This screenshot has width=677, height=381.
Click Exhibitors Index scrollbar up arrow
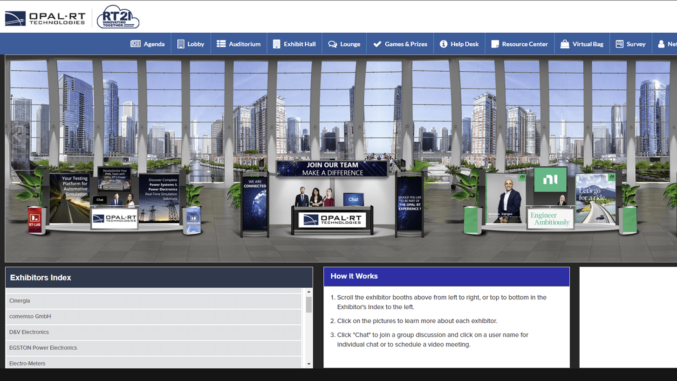click(308, 292)
